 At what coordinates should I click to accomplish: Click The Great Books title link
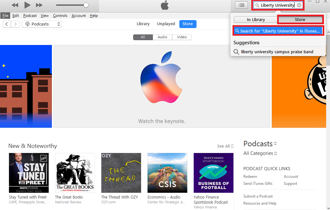point(69,197)
